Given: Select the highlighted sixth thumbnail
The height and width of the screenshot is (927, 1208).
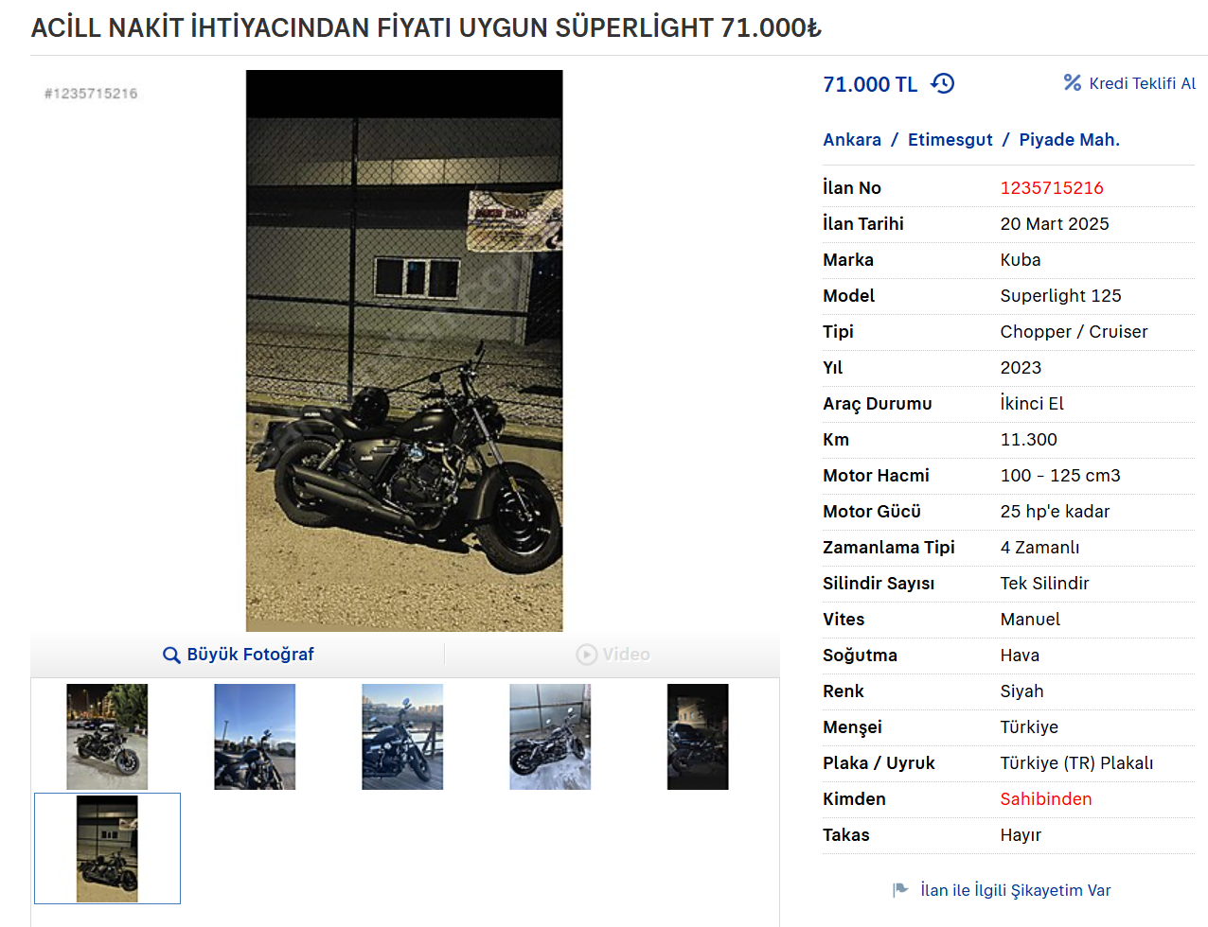Looking at the screenshot, I should [107, 848].
